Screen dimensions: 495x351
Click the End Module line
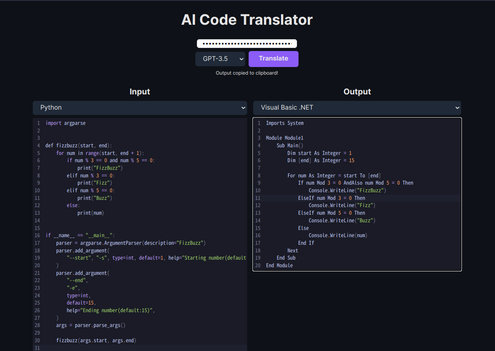coord(279,265)
